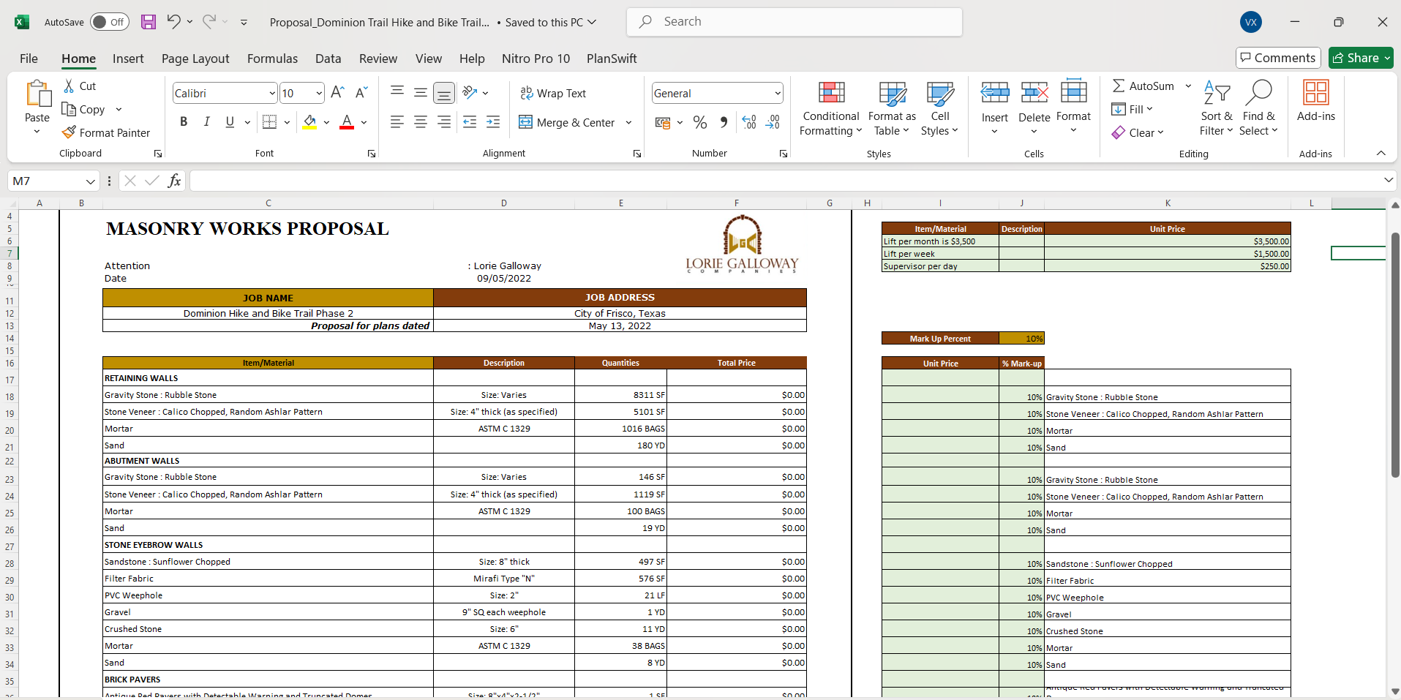Click Insert cells icon

(995, 92)
